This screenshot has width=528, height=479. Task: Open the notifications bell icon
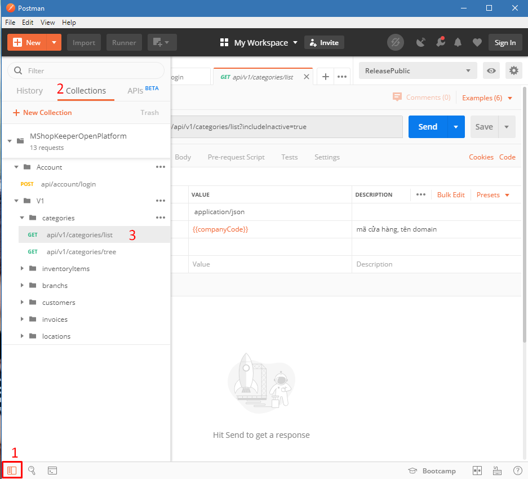click(458, 42)
